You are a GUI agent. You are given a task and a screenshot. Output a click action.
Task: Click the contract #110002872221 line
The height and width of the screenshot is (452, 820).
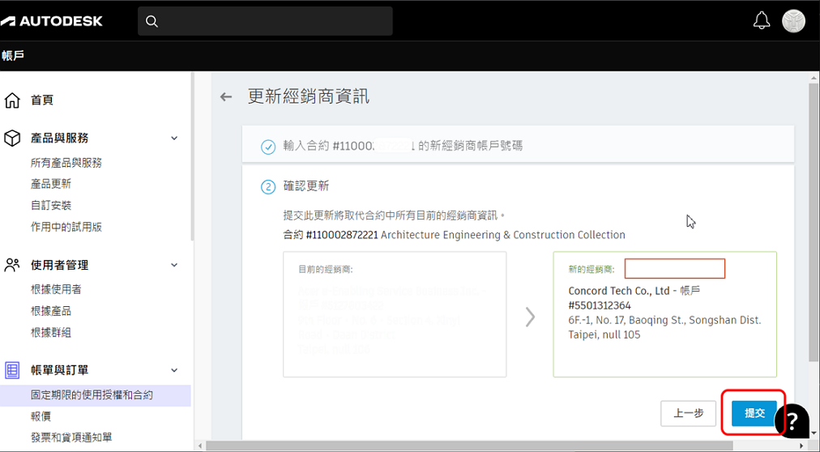coord(454,235)
